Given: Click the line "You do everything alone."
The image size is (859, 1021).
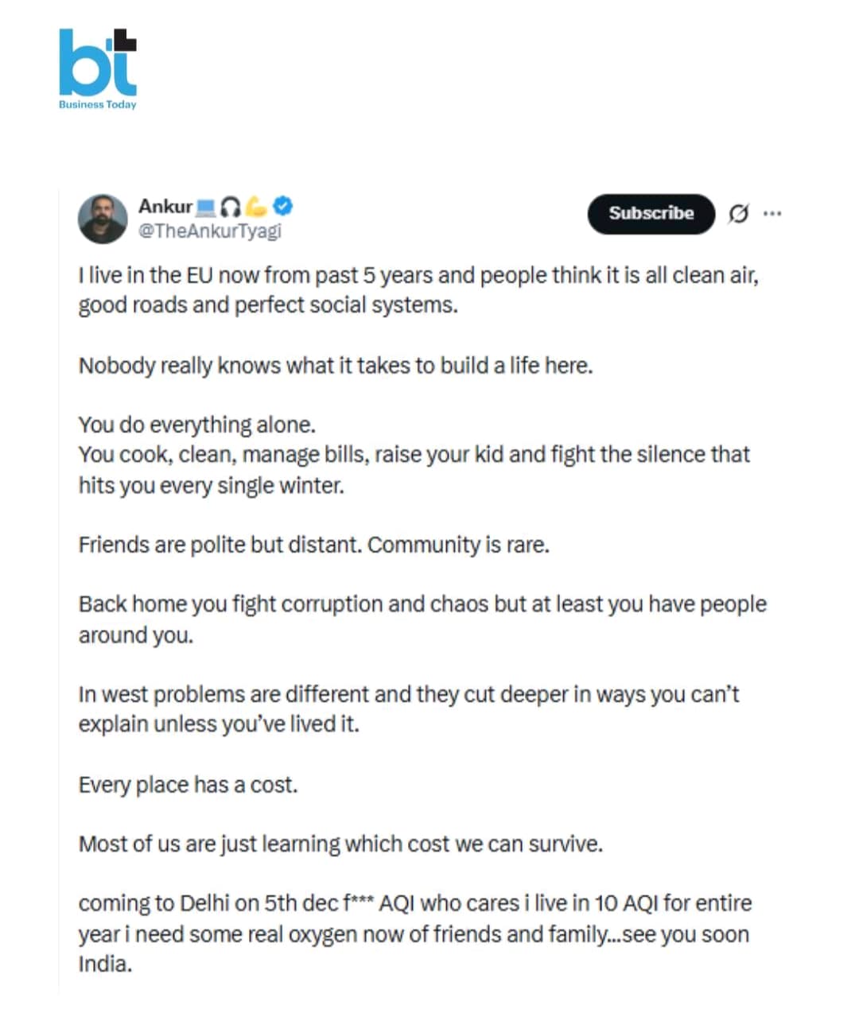Looking at the screenshot, I should pos(196,425).
